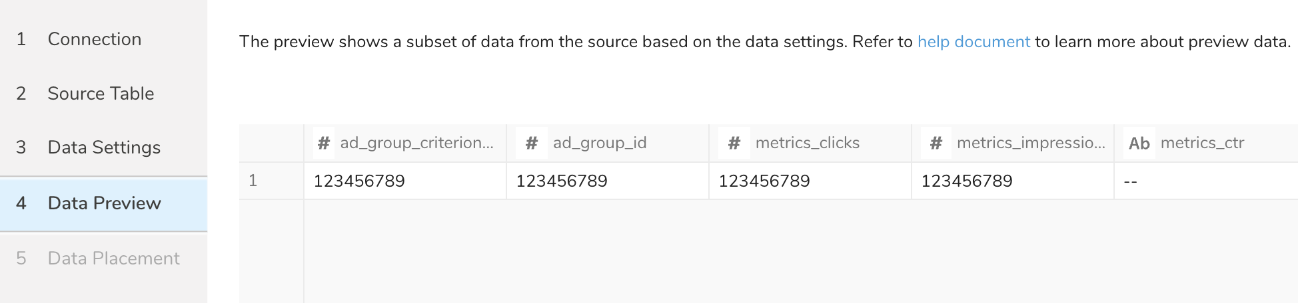The height and width of the screenshot is (303, 1298).
Task: Select the ad_group_id column header
Action: click(600, 144)
